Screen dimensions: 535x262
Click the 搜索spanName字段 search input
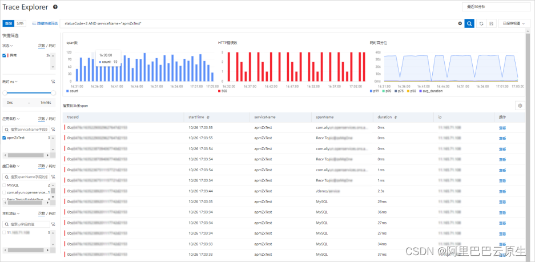[x=26, y=177]
